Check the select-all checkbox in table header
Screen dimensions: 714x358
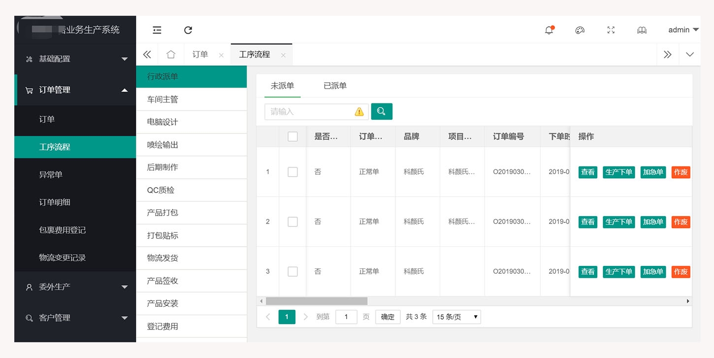click(292, 136)
